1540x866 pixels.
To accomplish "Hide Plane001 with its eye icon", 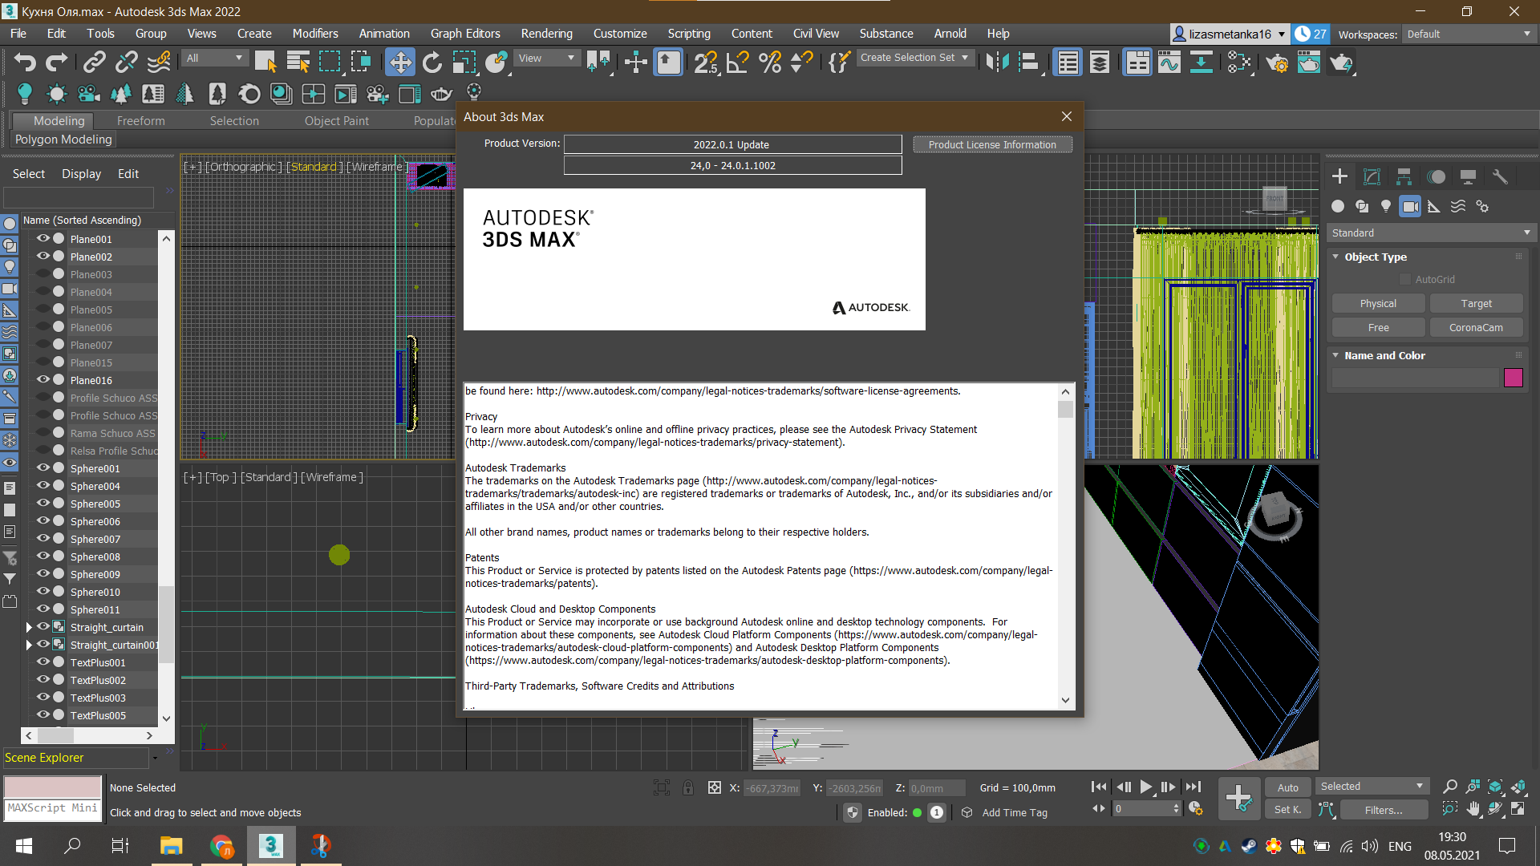I will tap(43, 238).
